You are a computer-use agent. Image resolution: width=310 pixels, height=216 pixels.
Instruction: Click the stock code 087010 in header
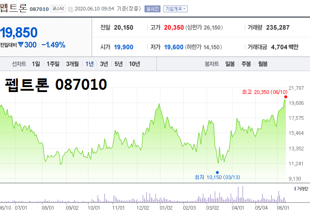click(x=39, y=9)
